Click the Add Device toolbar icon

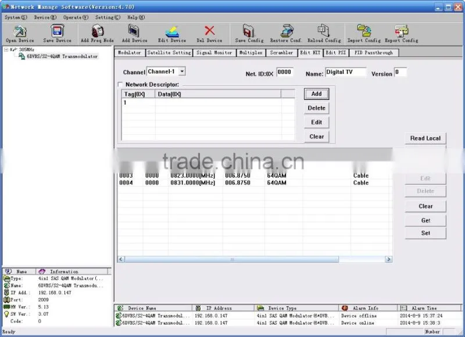click(x=134, y=31)
